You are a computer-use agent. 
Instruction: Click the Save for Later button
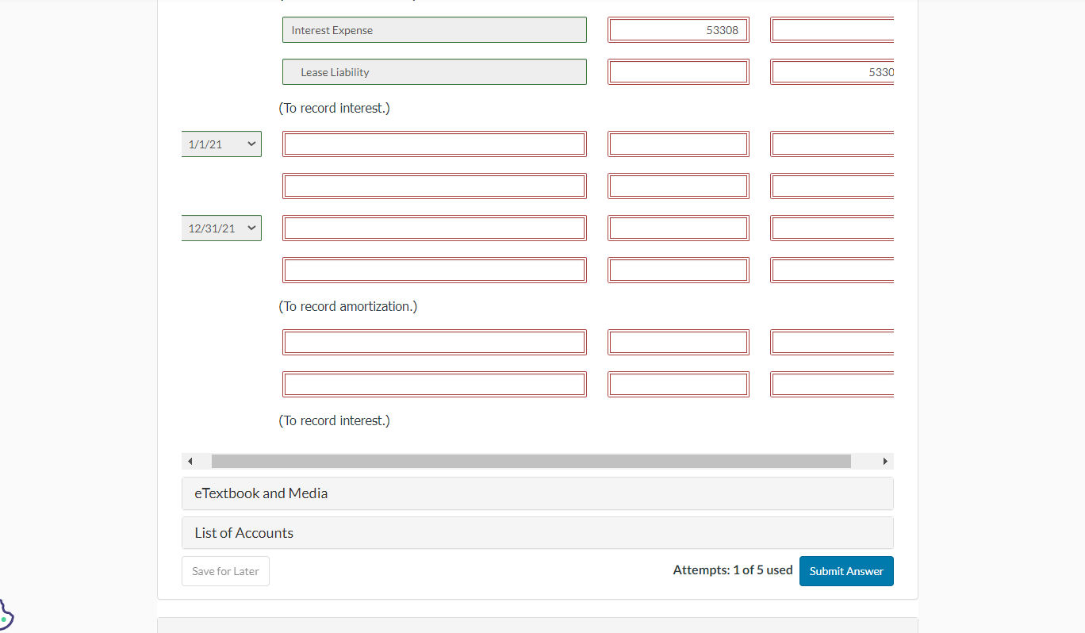225,570
